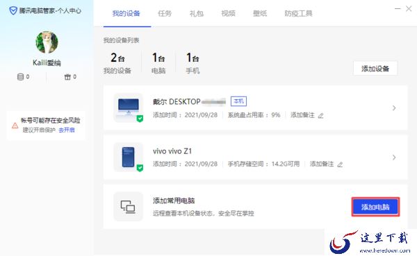Open the 任务 tab
The width and height of the screenshot is (417, 256).
coord(165,13)
